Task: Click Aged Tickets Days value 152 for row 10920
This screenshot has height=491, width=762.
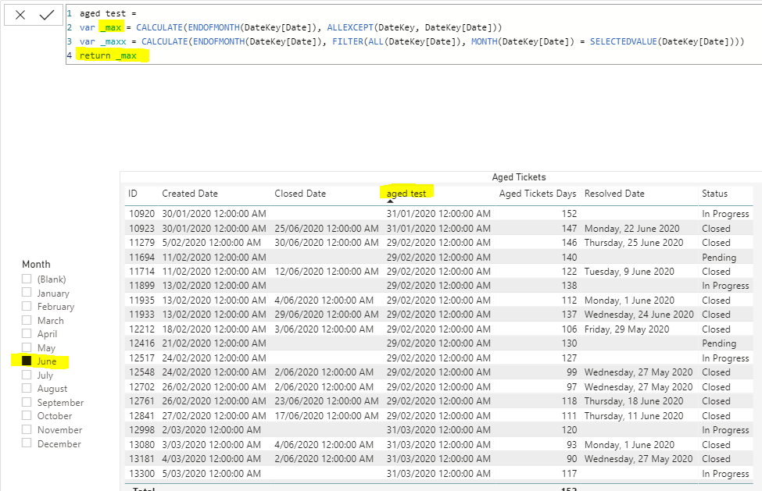Action: pos(569,214)
